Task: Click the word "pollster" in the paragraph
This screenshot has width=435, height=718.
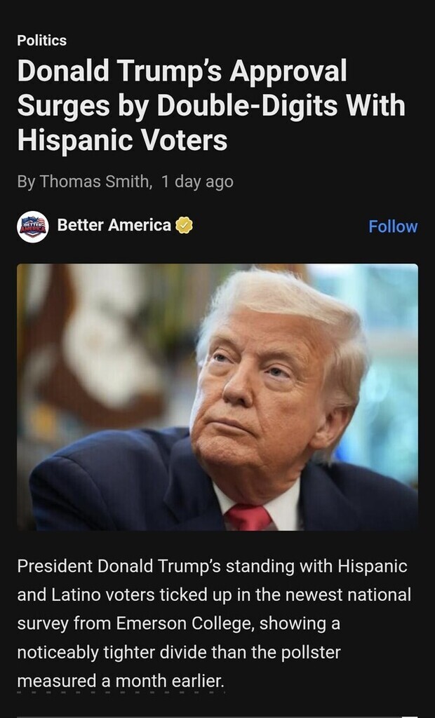Action: (x=310, y=652)
